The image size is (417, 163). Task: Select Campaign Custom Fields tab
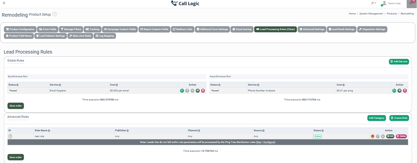click(x=120, y=29)
